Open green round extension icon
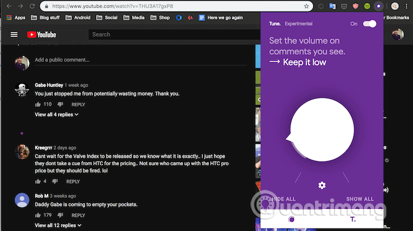The height and width of the screenshot is (231, 413). click(x=367, y=6)
